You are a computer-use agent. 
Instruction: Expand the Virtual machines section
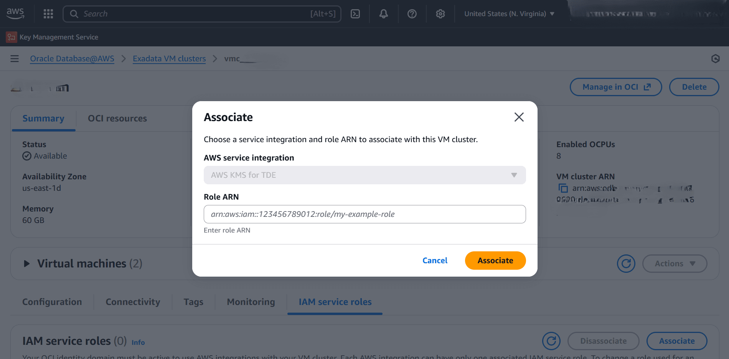point(26,263)
